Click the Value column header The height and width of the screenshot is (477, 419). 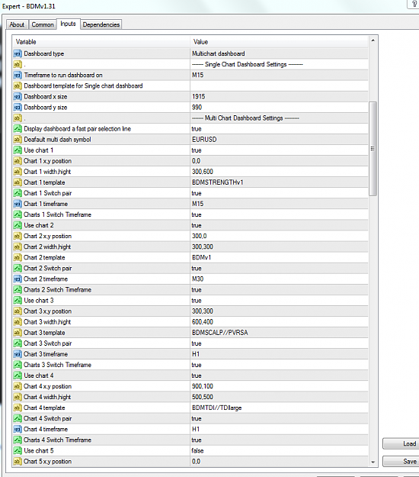(279, 42)
